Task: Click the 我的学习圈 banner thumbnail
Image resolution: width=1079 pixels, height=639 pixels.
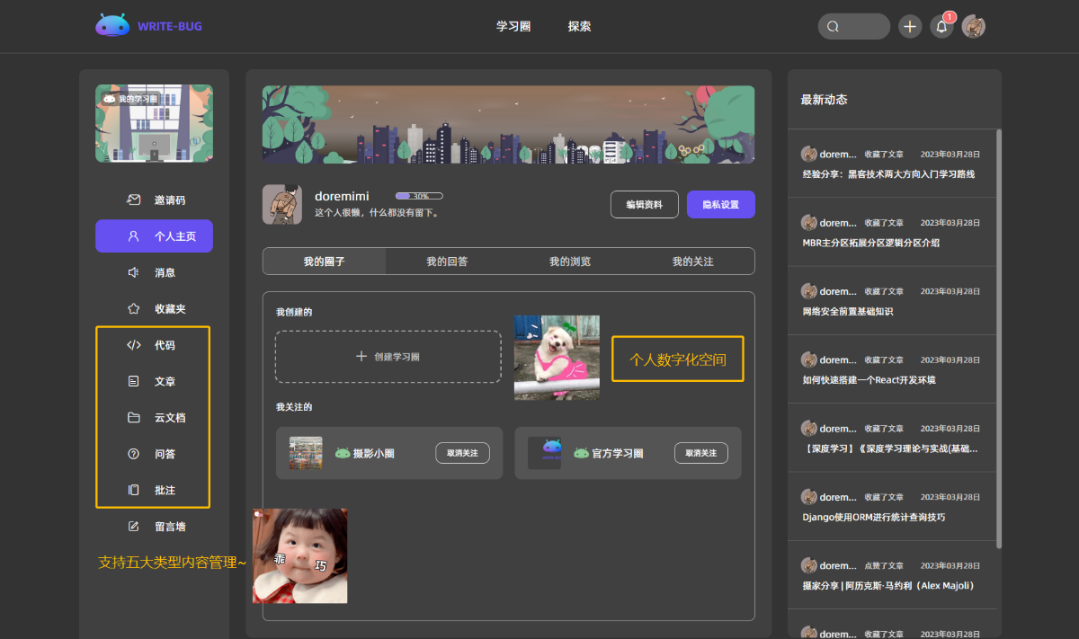Action: click(x=154, y=123)
